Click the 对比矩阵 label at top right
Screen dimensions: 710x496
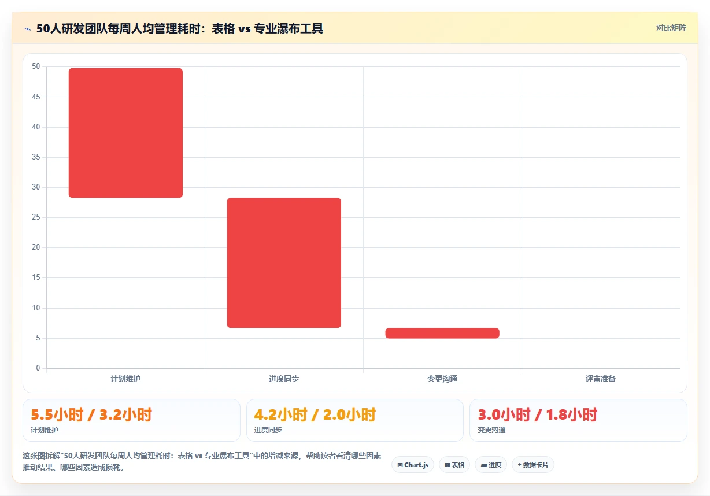[x=671, y=28]
